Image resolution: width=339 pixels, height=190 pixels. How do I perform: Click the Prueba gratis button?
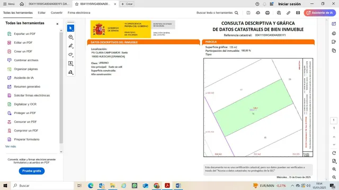[x=32, y=171]
